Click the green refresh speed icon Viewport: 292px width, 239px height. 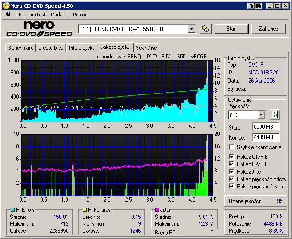tap(275, 114)
